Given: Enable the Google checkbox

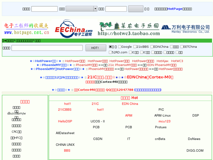Looking at the screenshot, I should 120,47.
